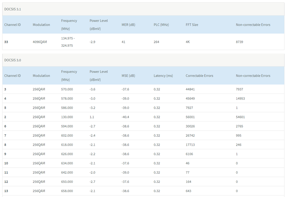The width and height of the screenshot is (289, 197).
Task: Click the 134.975 - 324.975 frequency cell
Action: (x=69, y=42)
